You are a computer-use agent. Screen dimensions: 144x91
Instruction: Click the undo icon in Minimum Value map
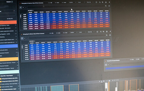click(101, 32)
